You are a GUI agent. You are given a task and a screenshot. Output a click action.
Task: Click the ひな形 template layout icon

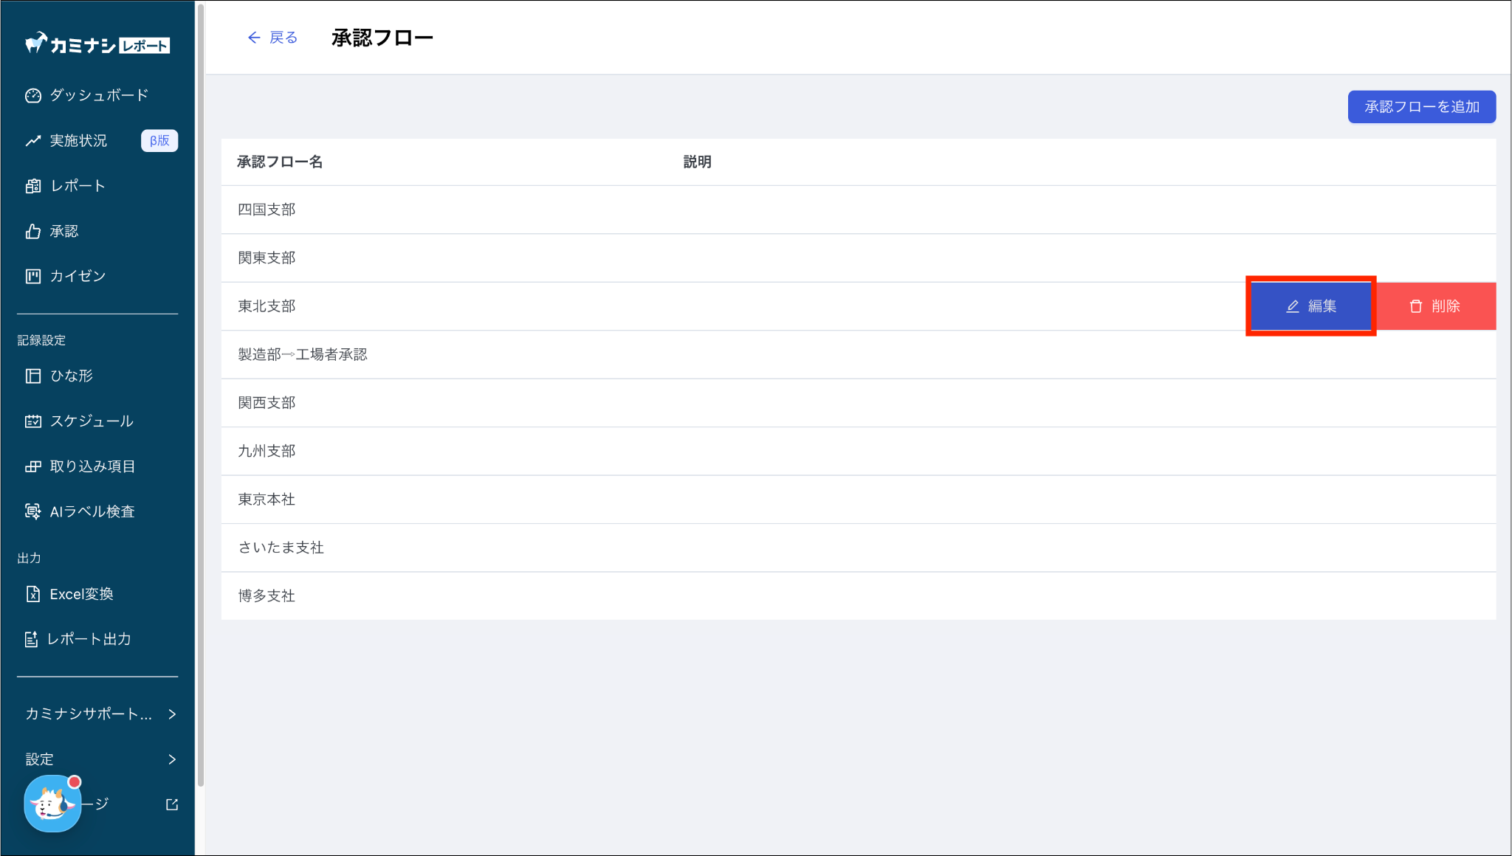point(32,376)
